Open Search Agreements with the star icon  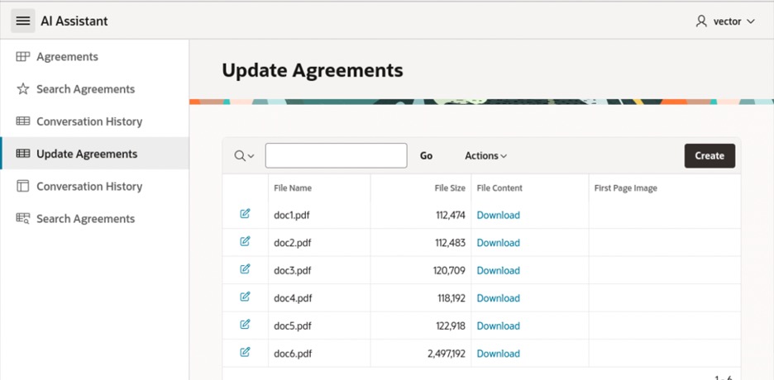[85, 89]
